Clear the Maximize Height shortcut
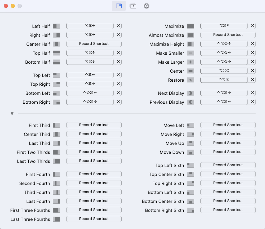265x229 pixels. (x=252, y=44)
